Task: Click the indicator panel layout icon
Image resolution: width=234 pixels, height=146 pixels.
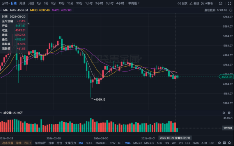Action: click(x=225, y=143)
